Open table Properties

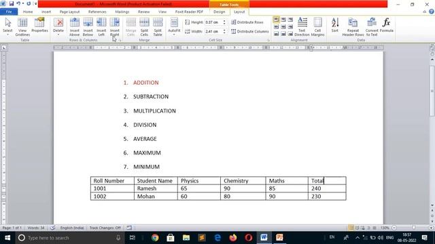coord(39,26)
